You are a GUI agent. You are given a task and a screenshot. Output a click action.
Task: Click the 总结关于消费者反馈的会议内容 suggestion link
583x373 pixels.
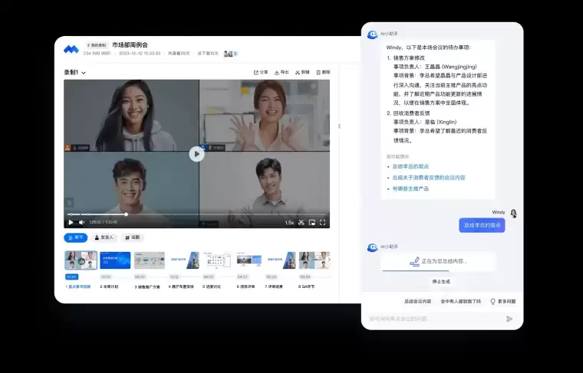[x=429, y=177]
